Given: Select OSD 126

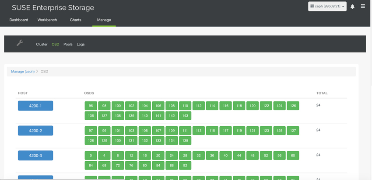Looking at the screenshot, I should pyautogui.click(x=293, y=106).
